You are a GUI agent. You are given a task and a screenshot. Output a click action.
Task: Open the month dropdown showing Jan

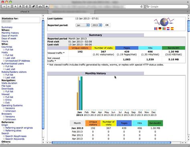coord(83,25)
